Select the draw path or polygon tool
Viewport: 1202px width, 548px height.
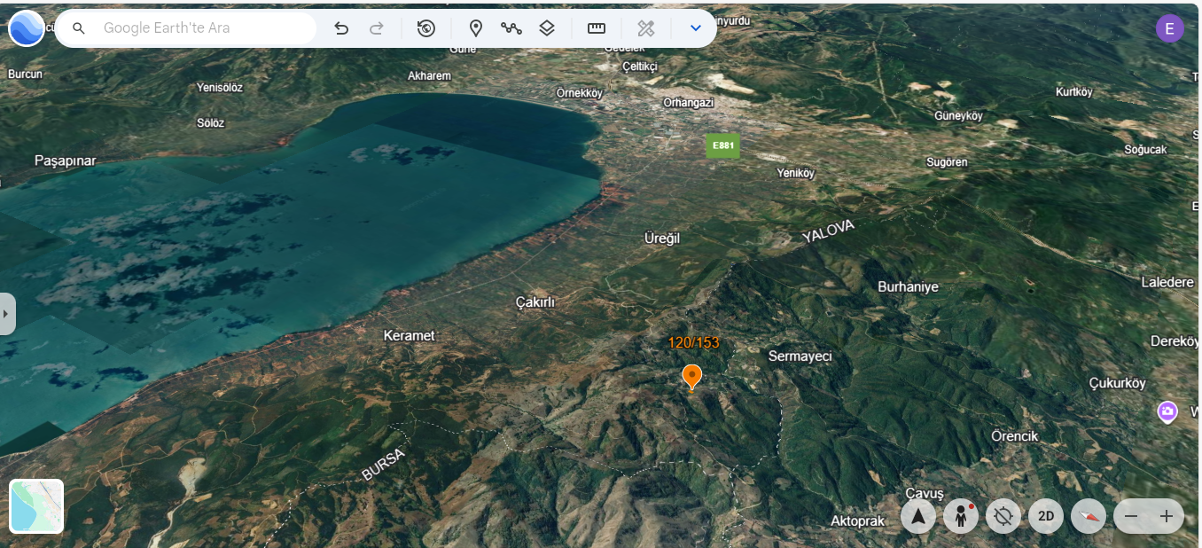click(511, 28)
